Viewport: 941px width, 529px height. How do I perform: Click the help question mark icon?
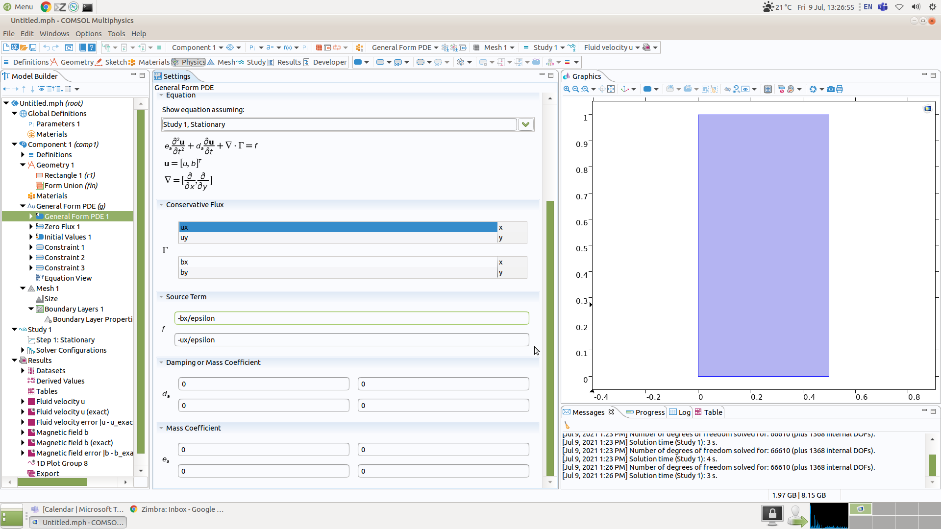(x=92, y=48)
